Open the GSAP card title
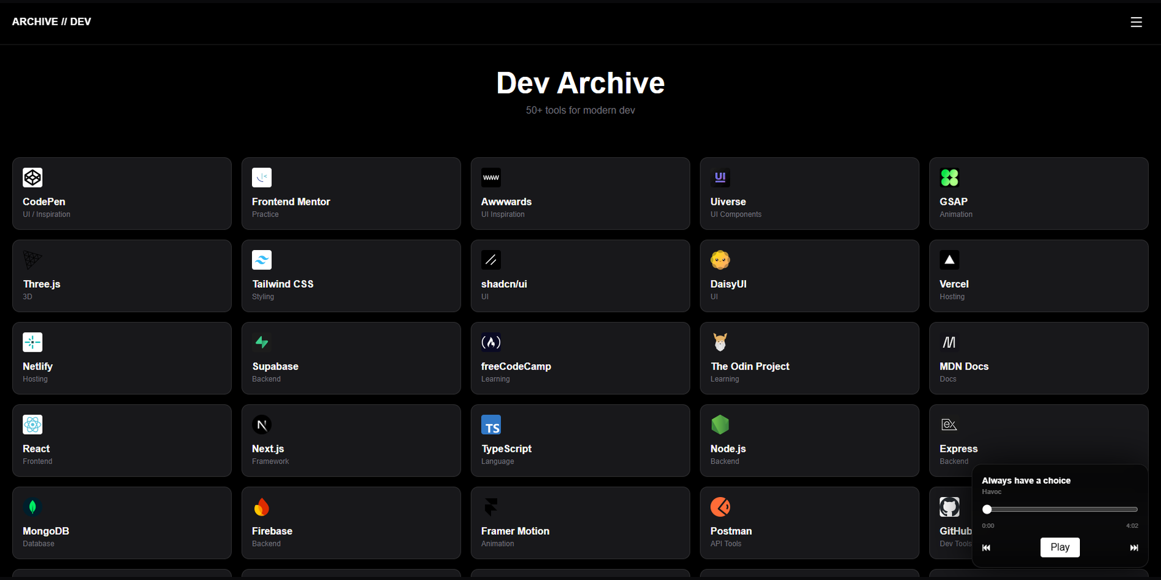Screen dimensions: 1161x580 coord(954,202)
